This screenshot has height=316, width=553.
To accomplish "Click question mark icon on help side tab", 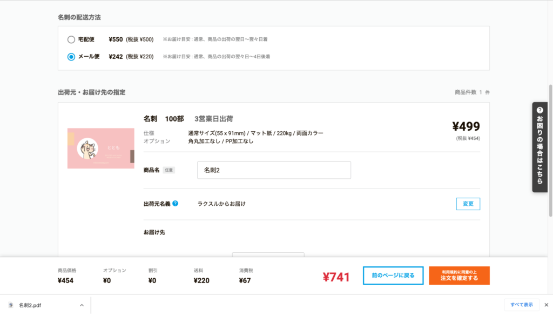I will coord(540,110).
